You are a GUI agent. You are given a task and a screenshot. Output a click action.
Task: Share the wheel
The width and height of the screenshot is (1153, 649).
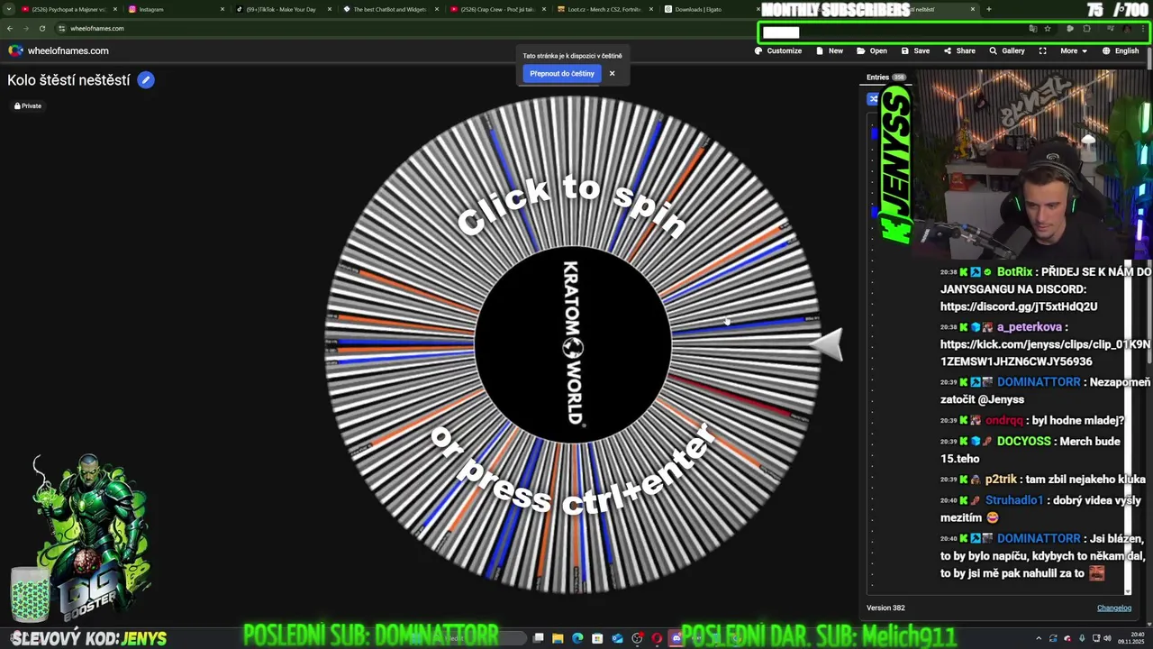(x=959, y=50)
